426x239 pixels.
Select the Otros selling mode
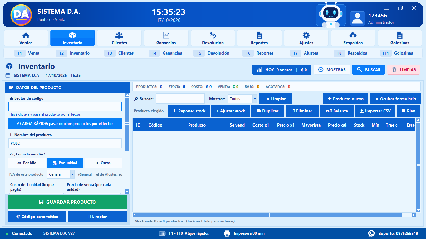click(x=103, y=163)
